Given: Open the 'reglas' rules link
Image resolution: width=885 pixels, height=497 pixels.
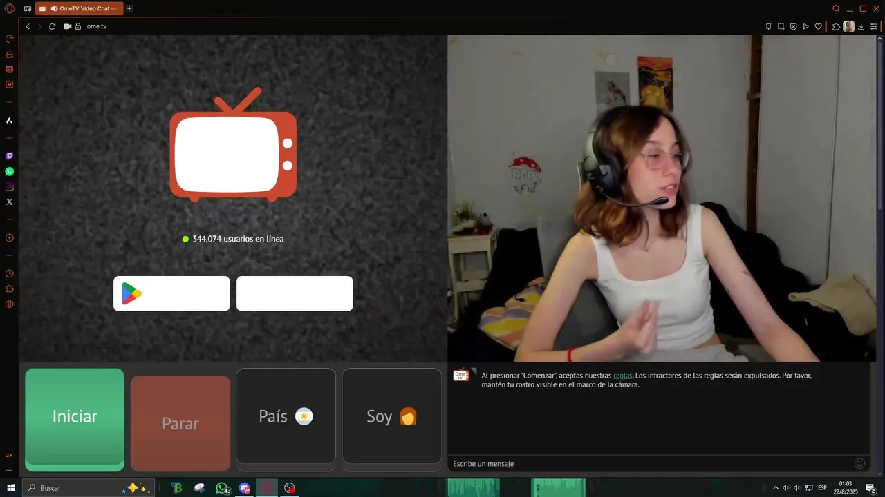Looking at the screenshot, I should coord(622,376).
